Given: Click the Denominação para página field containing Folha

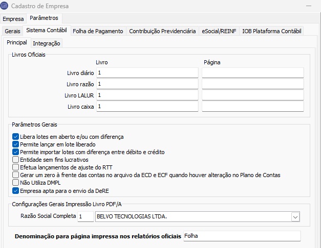Looking at the screenshot, I should 242,236.
